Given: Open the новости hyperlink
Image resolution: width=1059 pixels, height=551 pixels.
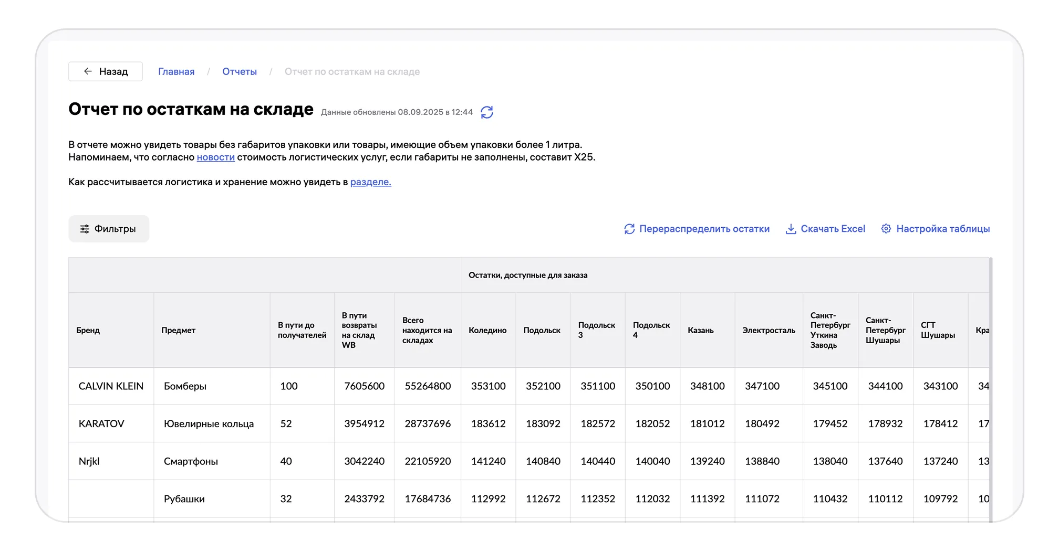Looking at the screenshot, I should (215, 157).
